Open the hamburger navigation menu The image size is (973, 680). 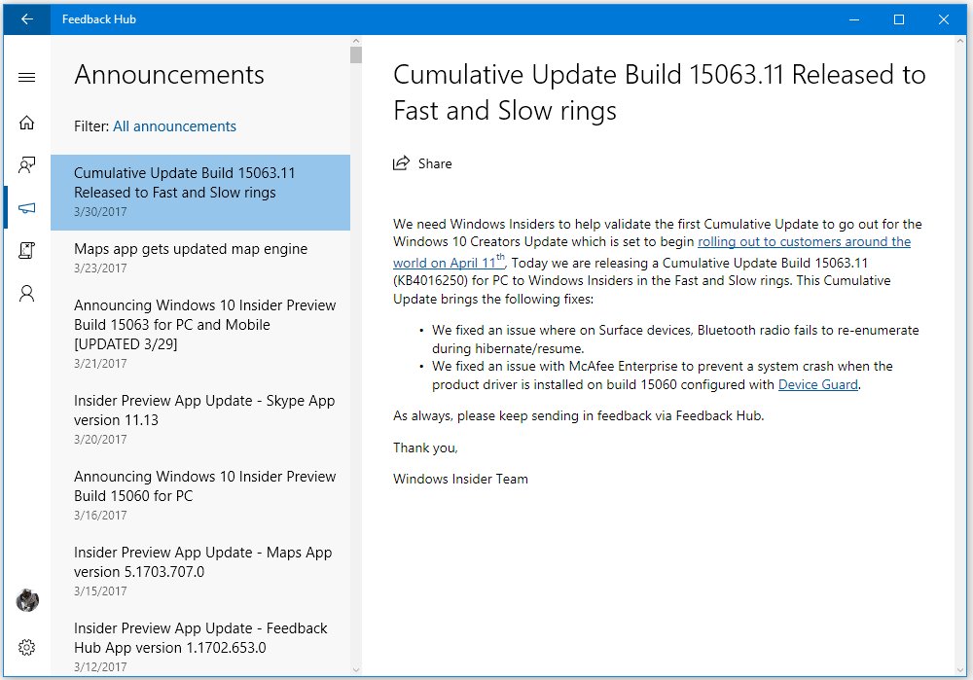point(26,78)
